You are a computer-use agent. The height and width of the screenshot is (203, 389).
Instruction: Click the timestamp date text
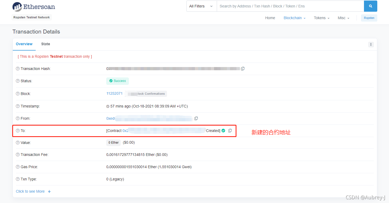tap(149, 106)
